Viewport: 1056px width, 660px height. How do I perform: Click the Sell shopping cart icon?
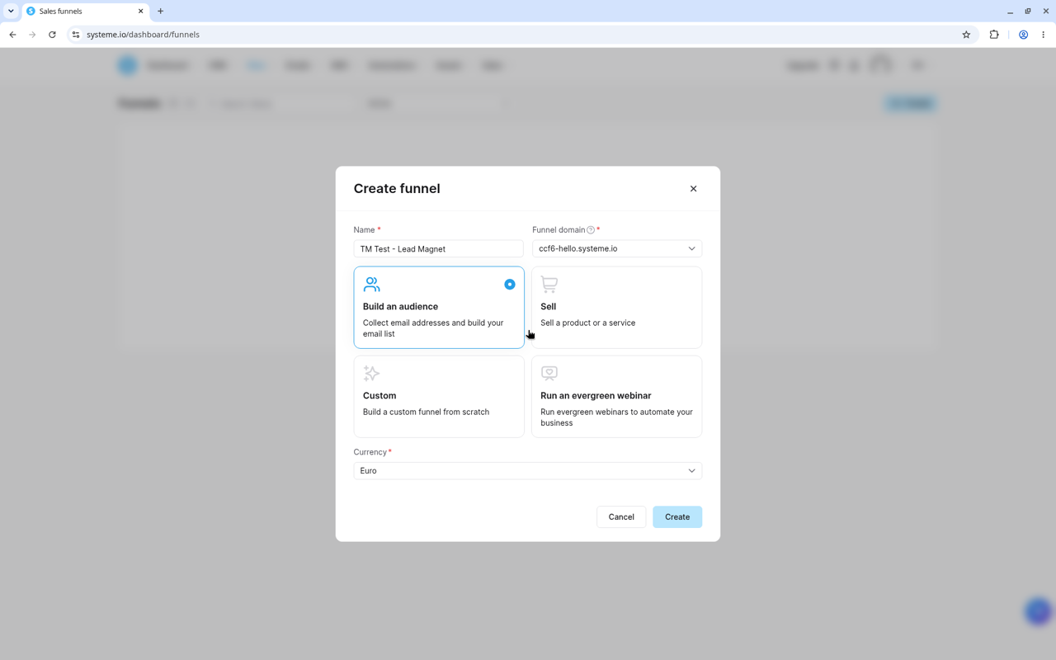coord(549,285)
